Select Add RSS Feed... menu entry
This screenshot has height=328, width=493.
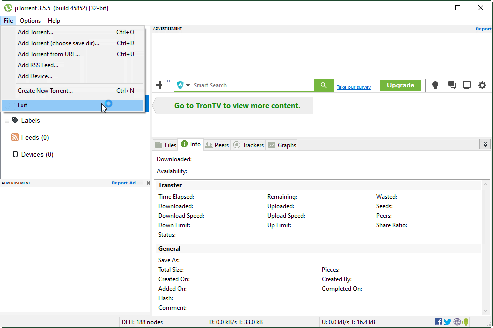pos(73,65)
